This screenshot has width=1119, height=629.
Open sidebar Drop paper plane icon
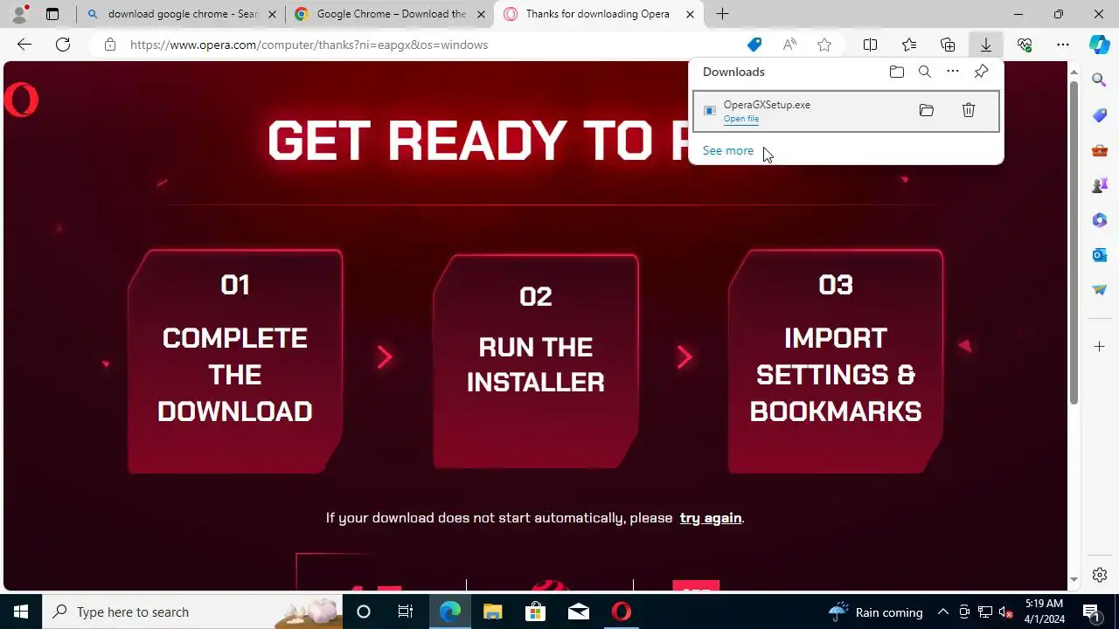[1100, 290]
